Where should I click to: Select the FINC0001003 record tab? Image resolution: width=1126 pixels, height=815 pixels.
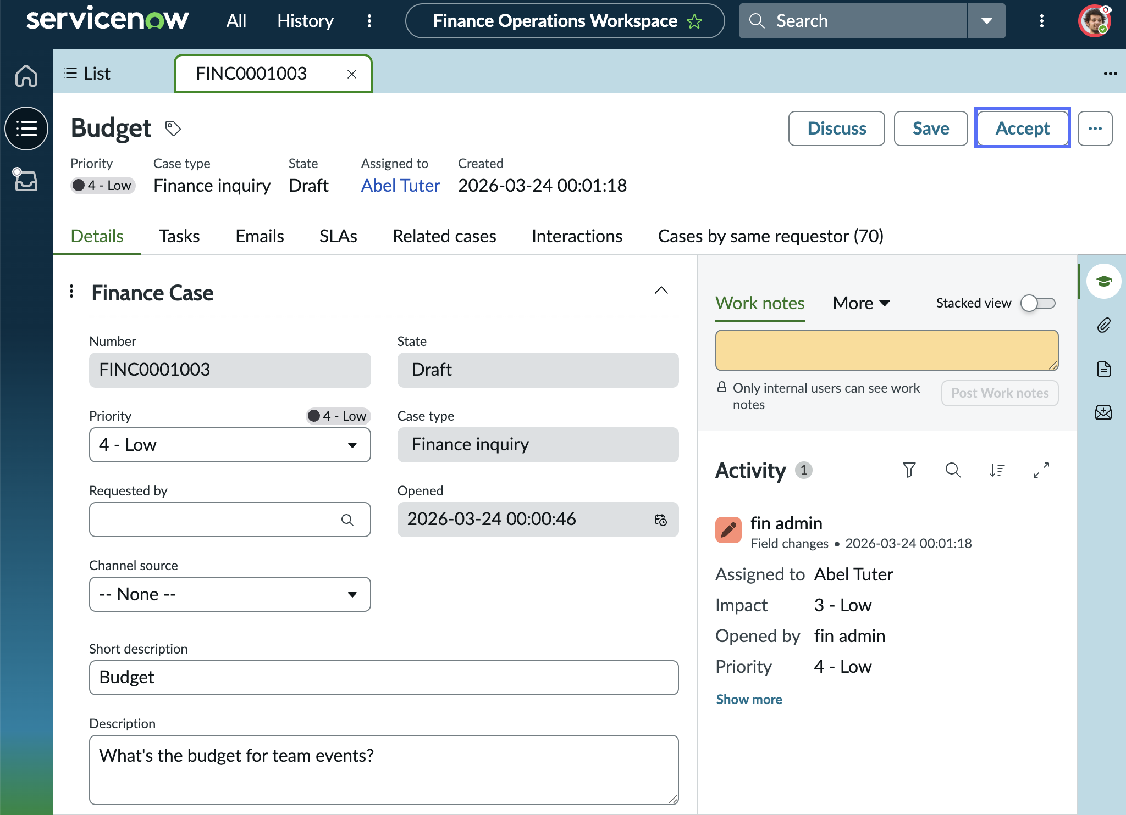273,74
